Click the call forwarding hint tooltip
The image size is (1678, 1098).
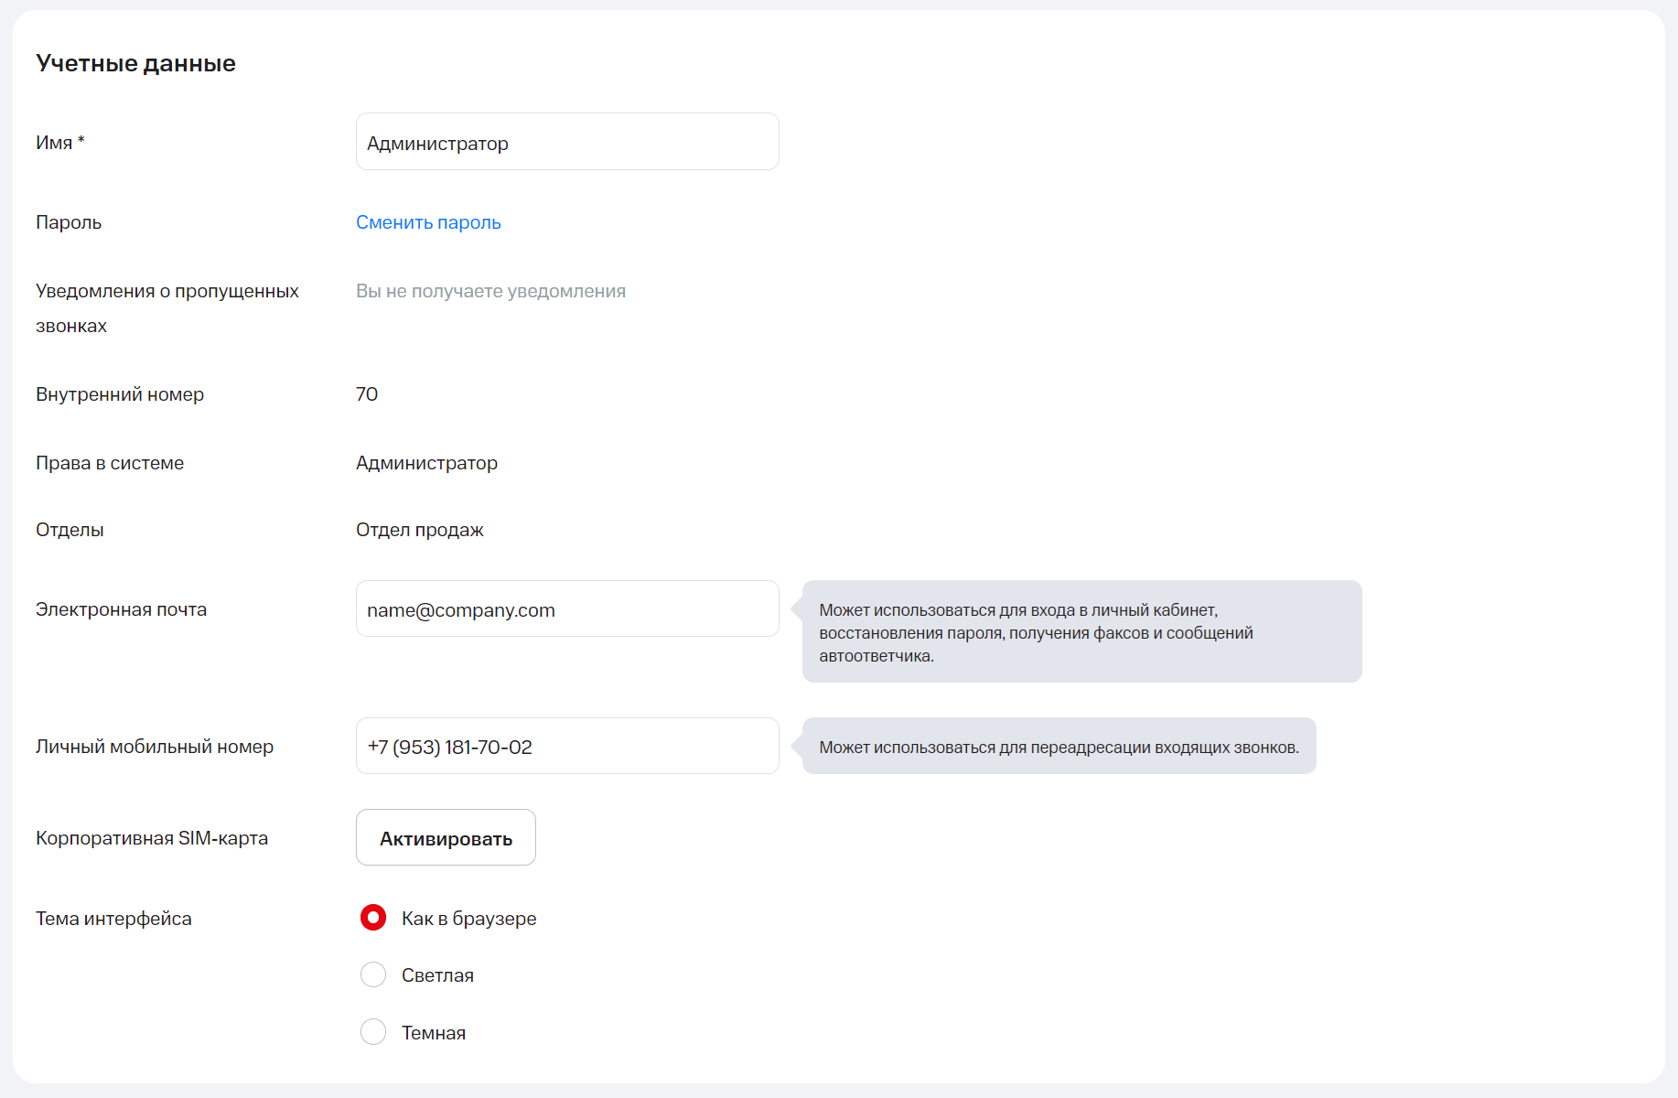click(1059, 747)
